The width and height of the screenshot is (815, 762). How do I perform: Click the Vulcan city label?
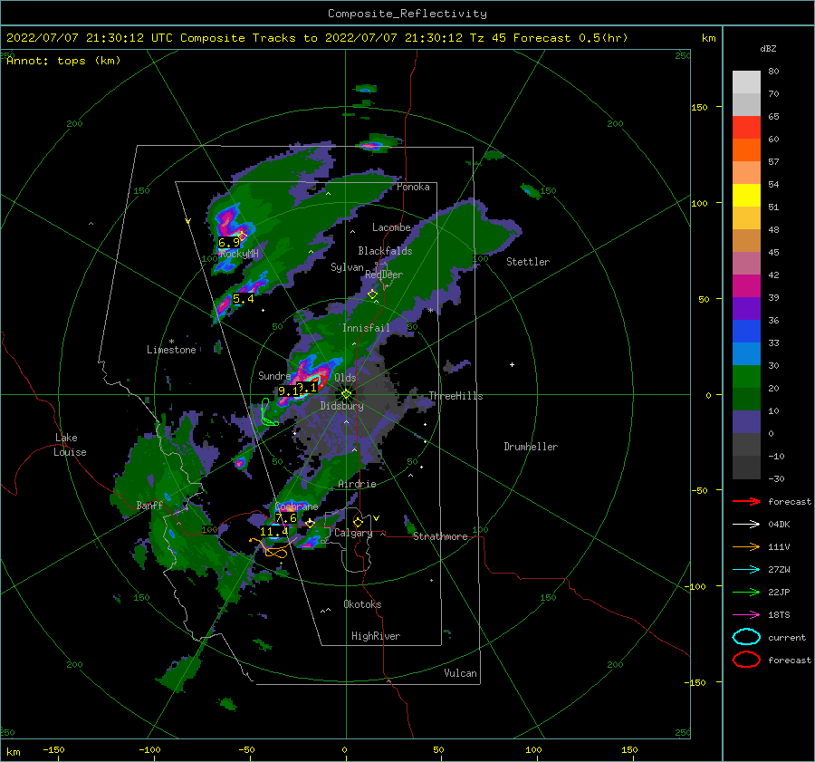(x=460, y=673)
